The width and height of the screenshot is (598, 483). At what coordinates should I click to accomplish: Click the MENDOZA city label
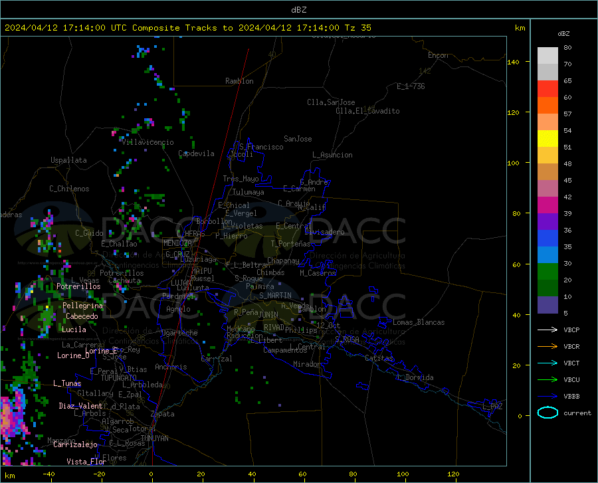tap(177, 243)
